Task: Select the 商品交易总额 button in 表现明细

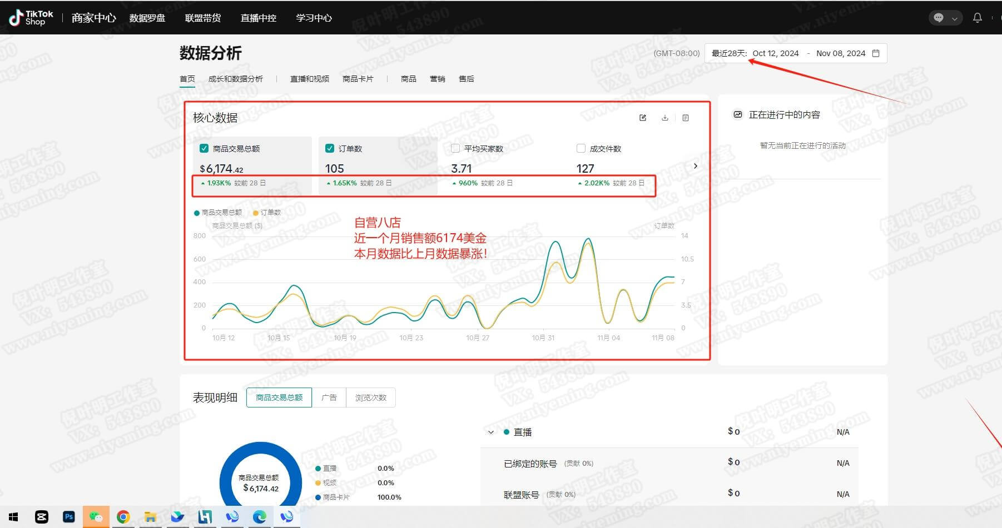Action: (279, 398)
